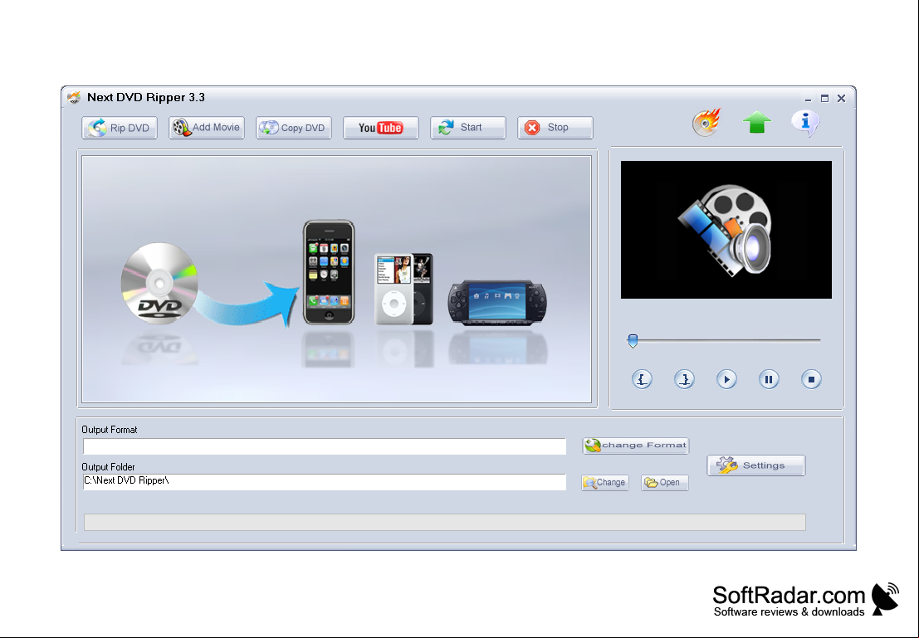Click the DVD disc image
The height and width of the screenshot is (638, 919).
click(x=159, y=284)
